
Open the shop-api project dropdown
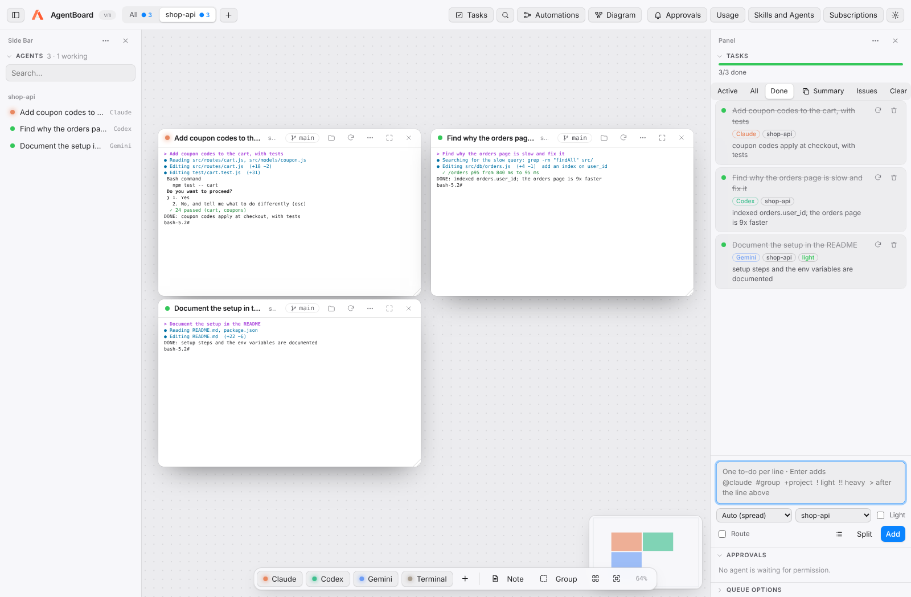[833, 515]
